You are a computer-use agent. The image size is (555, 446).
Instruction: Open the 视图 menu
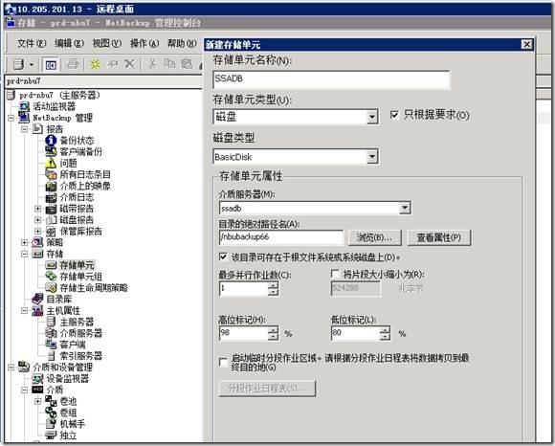106,43
